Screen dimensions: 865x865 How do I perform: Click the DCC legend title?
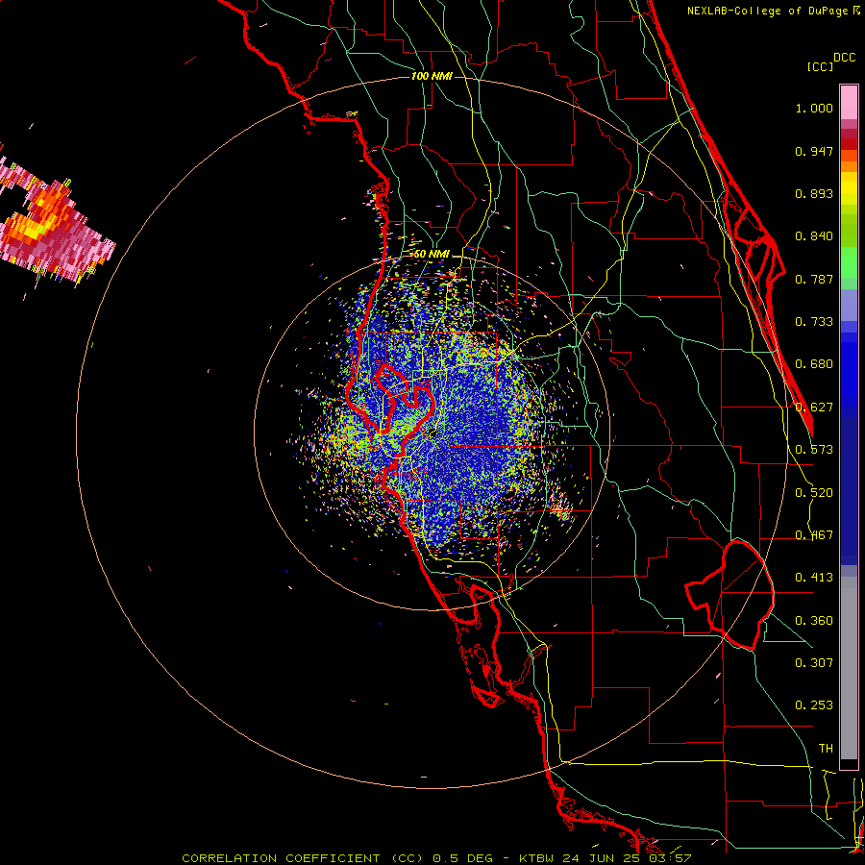point(845,58)
